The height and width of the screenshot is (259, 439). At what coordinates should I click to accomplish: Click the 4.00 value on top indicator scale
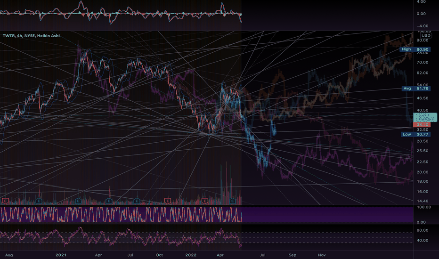[x=422, y=2]
